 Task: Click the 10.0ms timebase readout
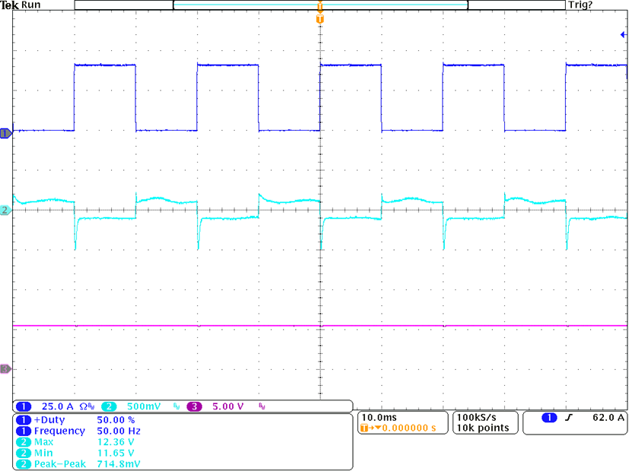(x=377, y=418)
